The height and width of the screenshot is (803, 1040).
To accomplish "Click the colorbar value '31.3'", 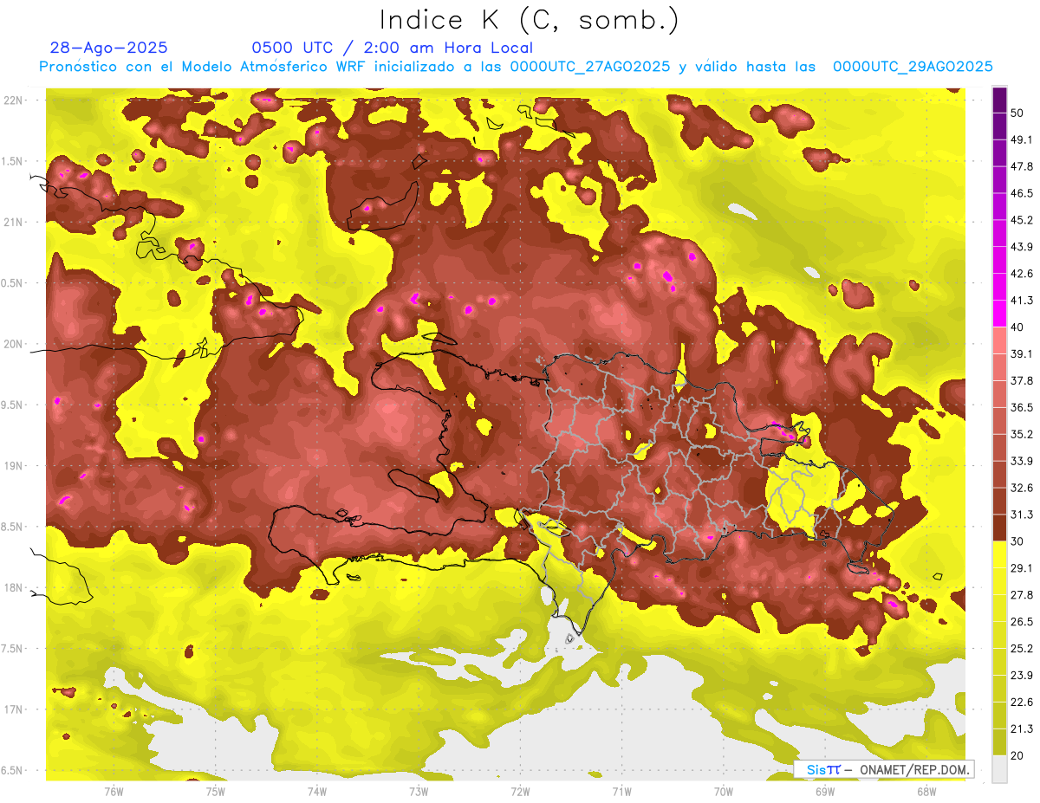I will [x=1021, y=515].
